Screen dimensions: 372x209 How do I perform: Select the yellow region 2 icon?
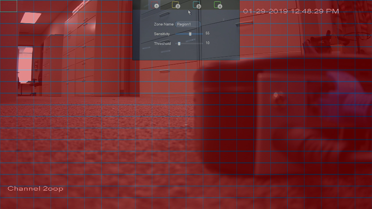[176, 5]
